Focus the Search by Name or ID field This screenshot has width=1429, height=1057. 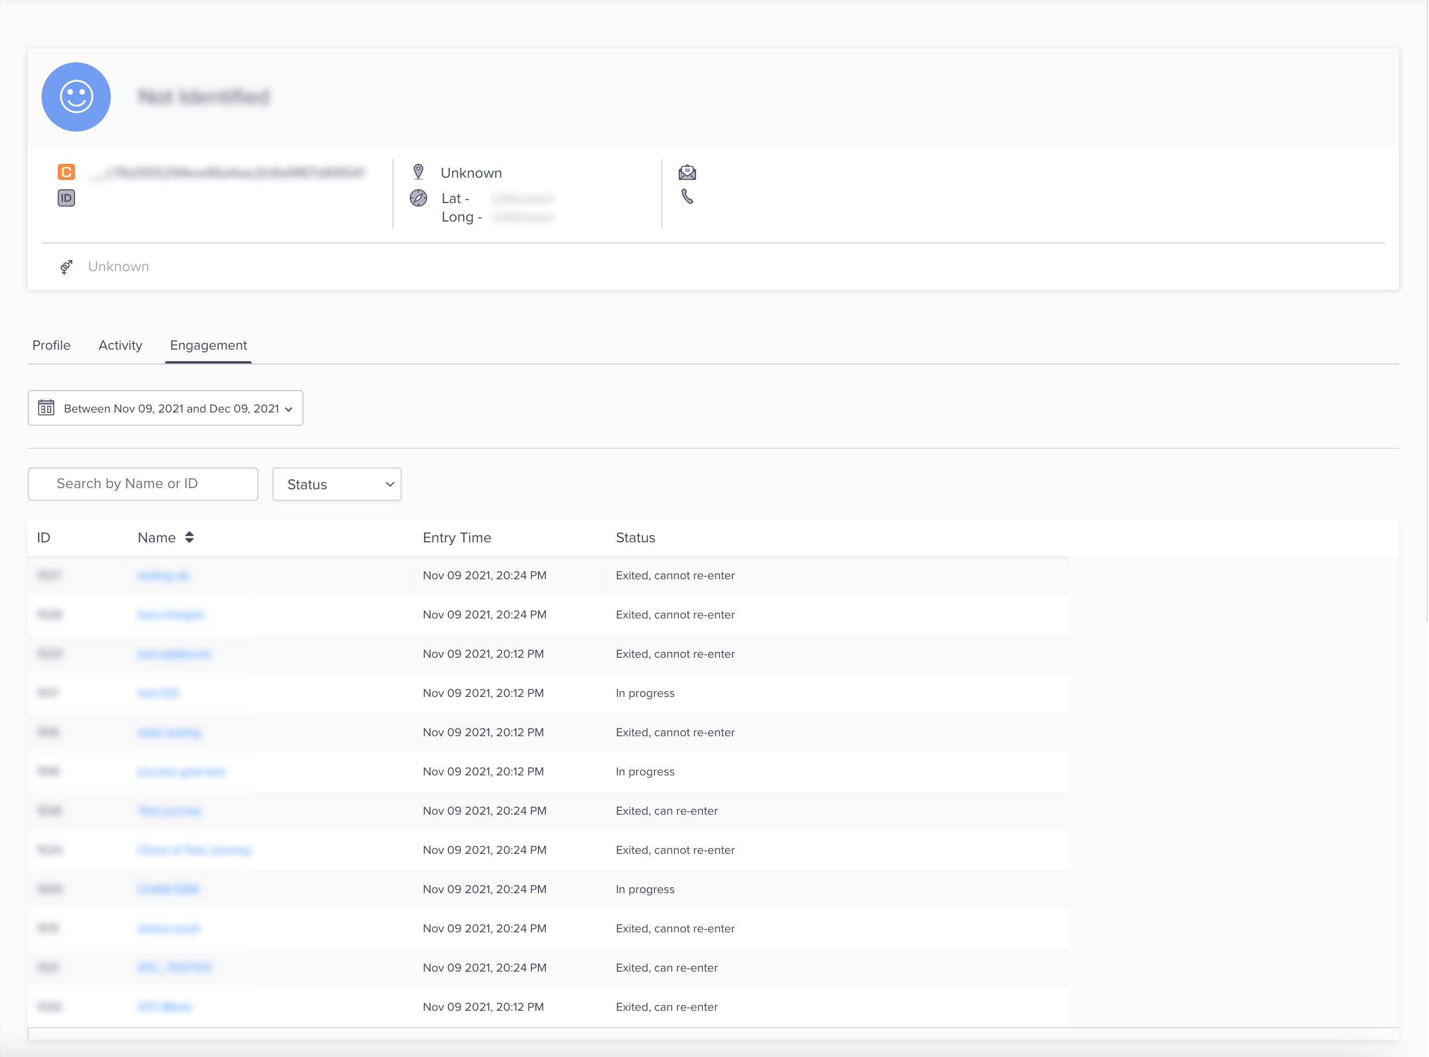click(x=143, y=483)
